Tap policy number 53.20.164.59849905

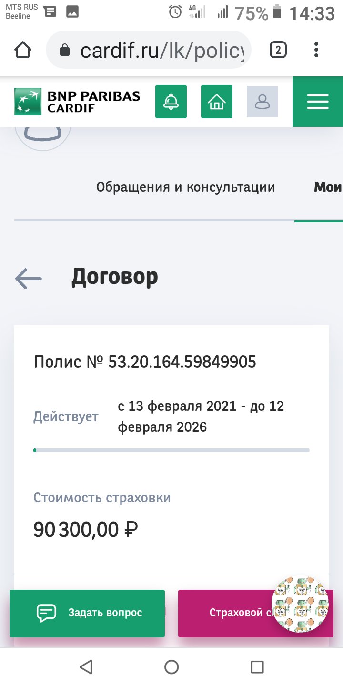[x=182, y=363]
